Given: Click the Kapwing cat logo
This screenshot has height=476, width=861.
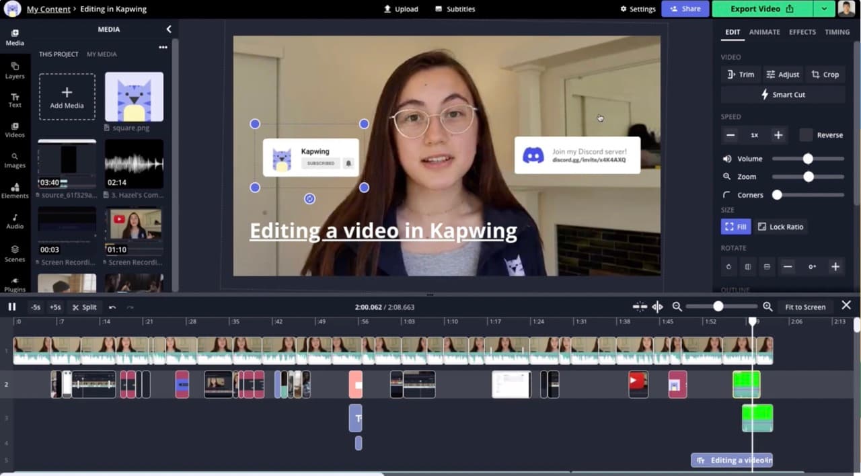Looking at the screenshot, I should [x=12, y=9].
